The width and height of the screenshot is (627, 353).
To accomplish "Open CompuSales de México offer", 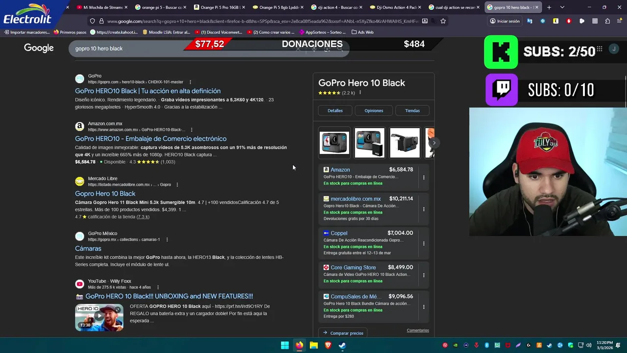I will pos(368,306).
